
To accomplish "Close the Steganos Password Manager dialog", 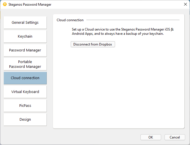I will [185, 4].
